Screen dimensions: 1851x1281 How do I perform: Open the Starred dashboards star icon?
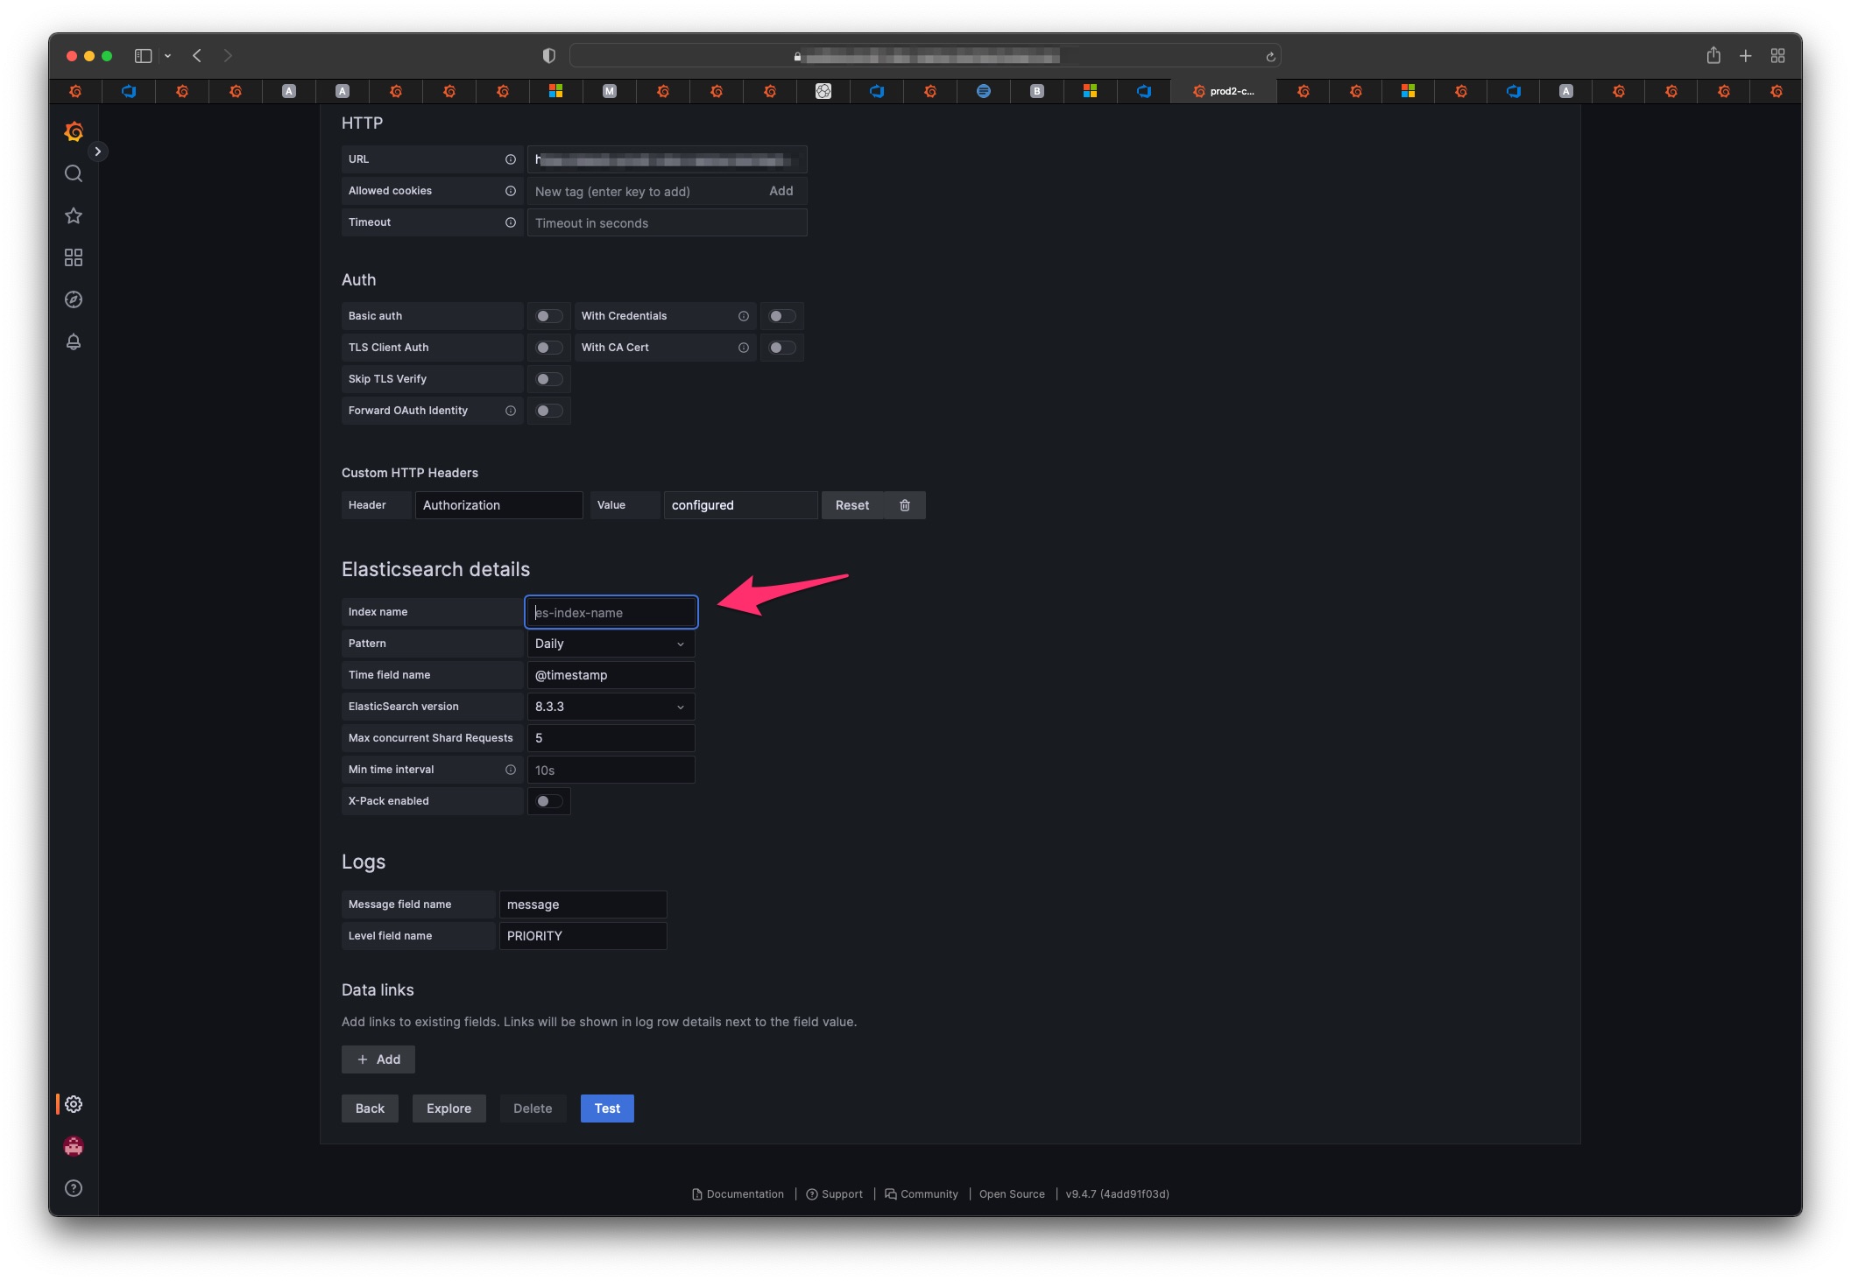pyautogui.click(x=73, y=215)
